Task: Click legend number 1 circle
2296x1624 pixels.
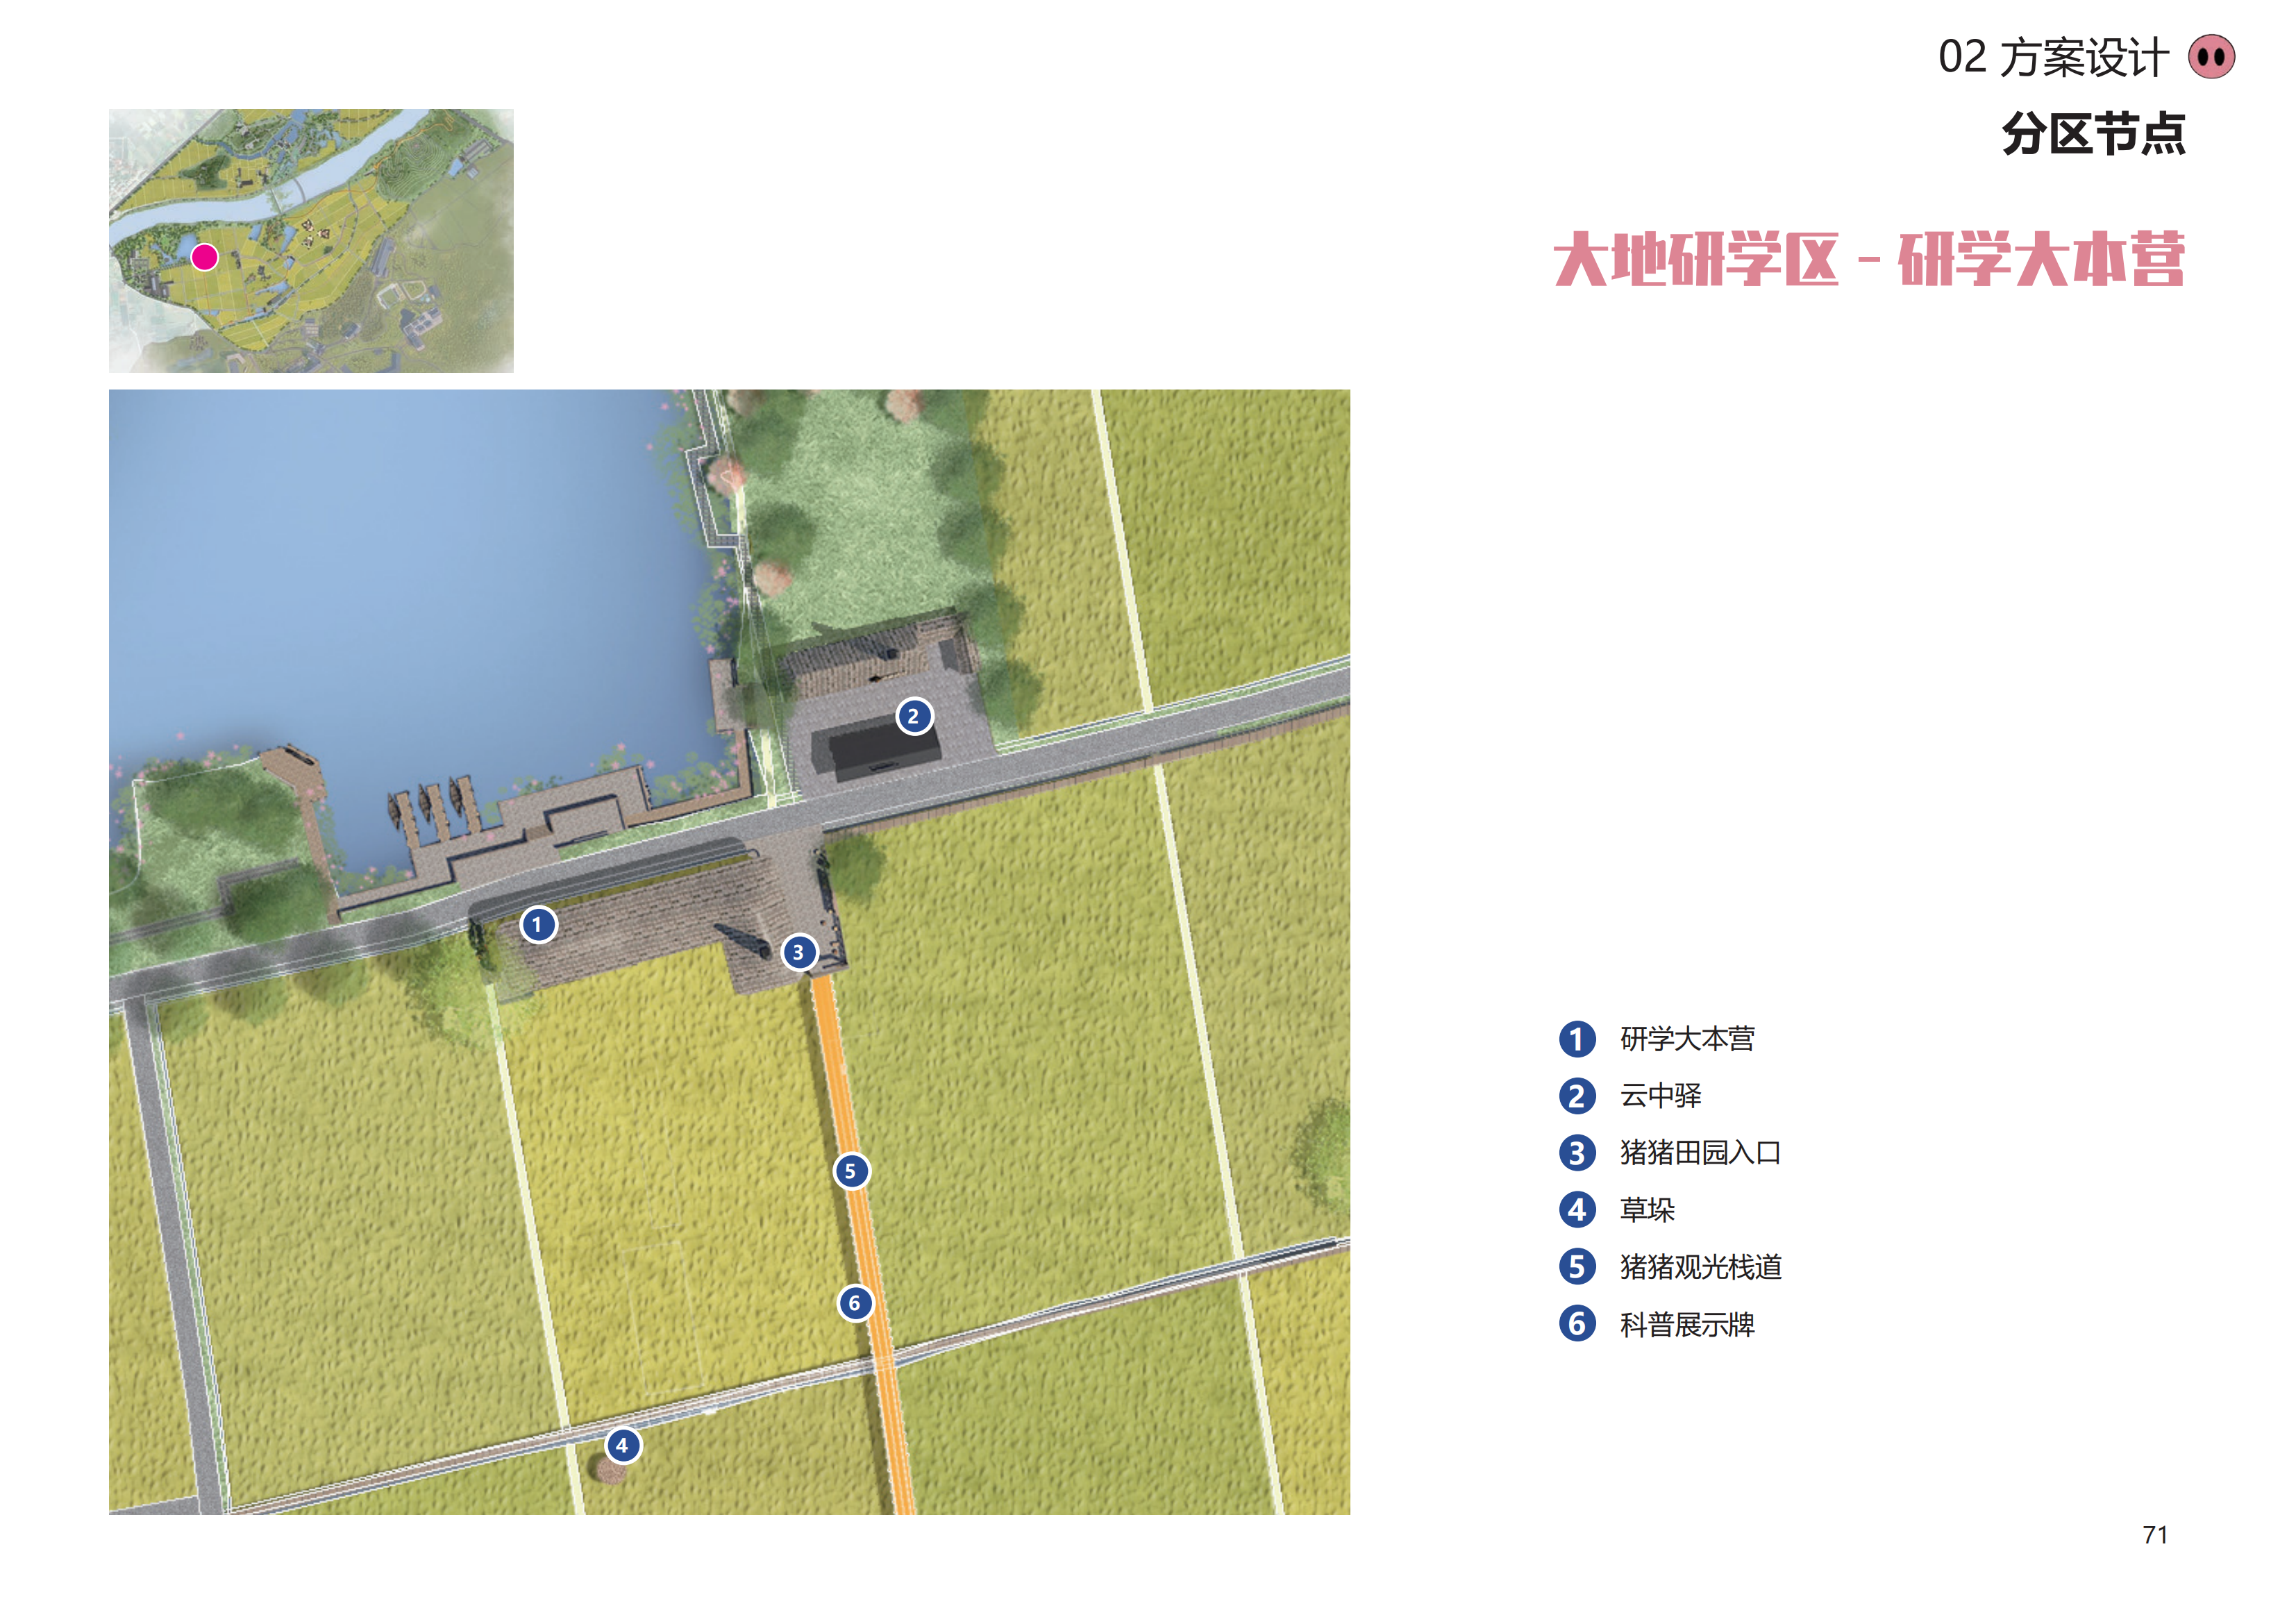Action: point(1577,1039)
